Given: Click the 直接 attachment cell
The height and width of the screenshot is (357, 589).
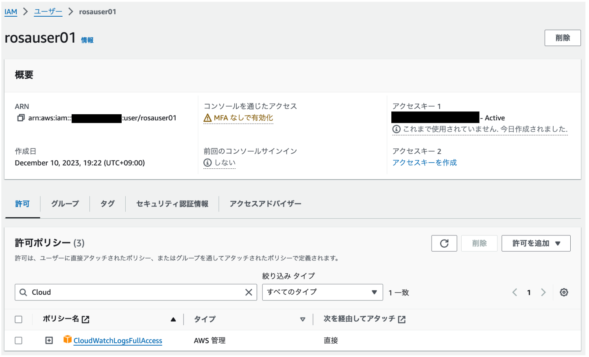Looking at the screenshot, I should pyautogui.click(x=331, y=341).
